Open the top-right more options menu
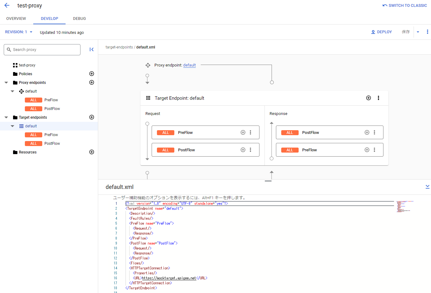 428,32
